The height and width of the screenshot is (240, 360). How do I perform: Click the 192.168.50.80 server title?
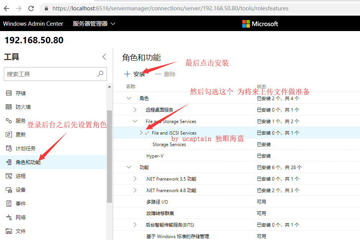[34, 40]
